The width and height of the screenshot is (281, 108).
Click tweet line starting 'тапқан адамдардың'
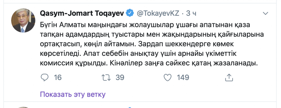coord(152,35)
